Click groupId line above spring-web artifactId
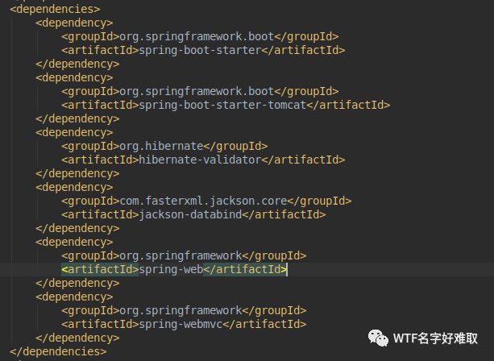Image resolution: width=494 pixels, height=361 pixels. 184,255
